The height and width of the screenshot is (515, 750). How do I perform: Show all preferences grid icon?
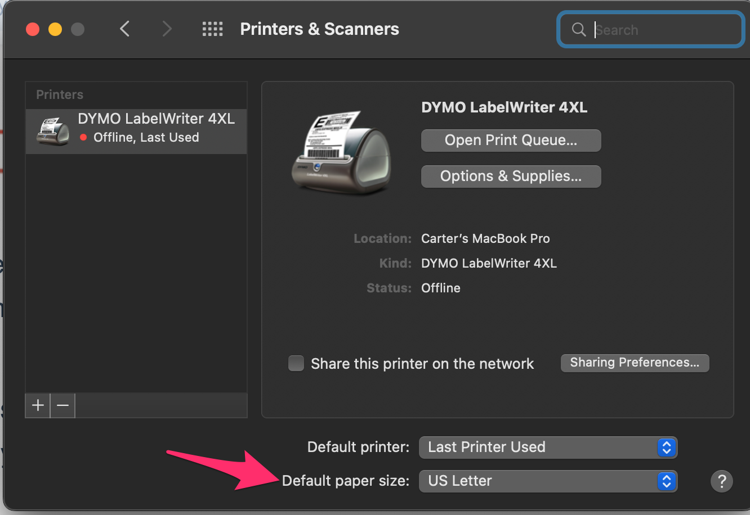(x=213, y=29)
